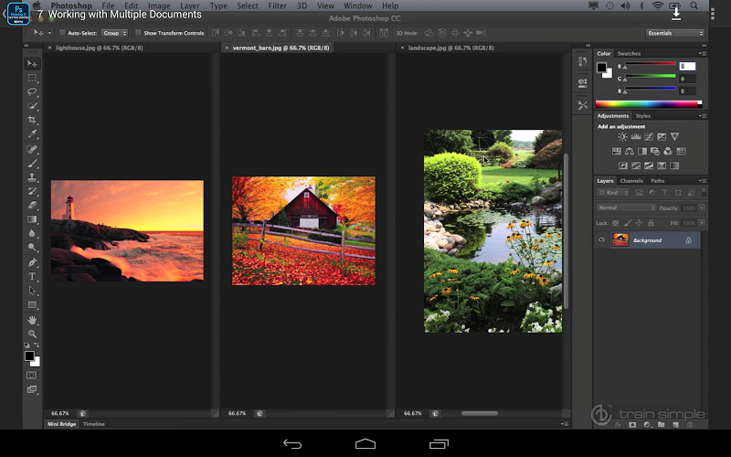This screenshot has width=731, height=457.
Task: Expand the Essentials workspace dropdown
Action: point(675,33)
